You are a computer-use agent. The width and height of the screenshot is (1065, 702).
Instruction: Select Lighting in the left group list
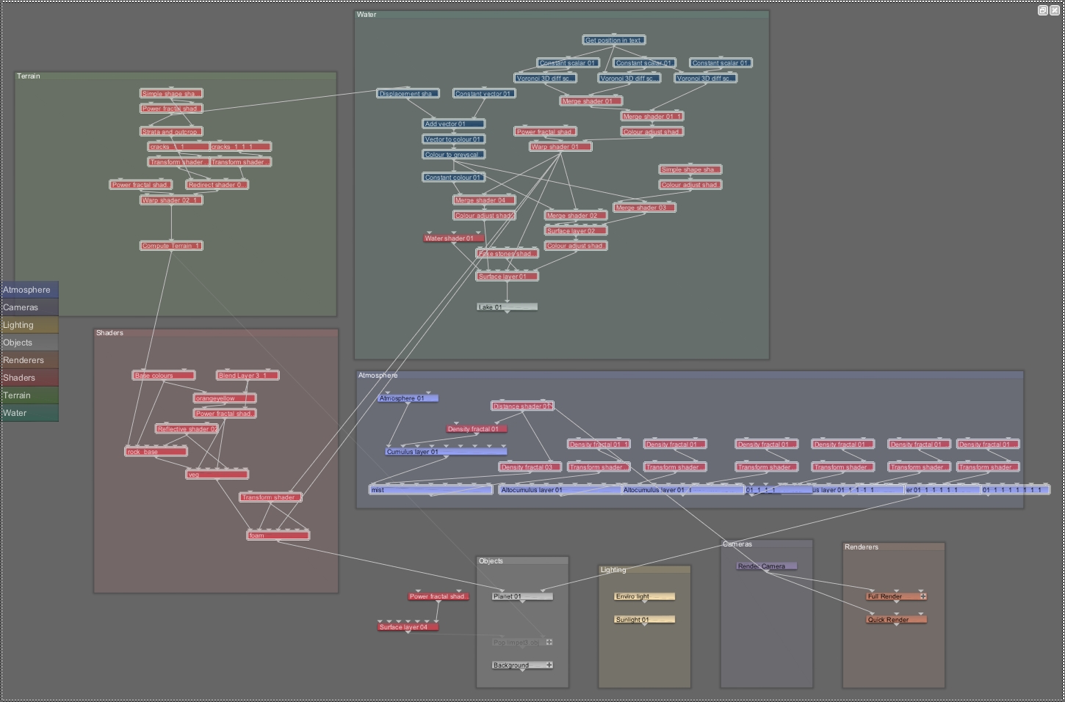[x=29, y=325]
